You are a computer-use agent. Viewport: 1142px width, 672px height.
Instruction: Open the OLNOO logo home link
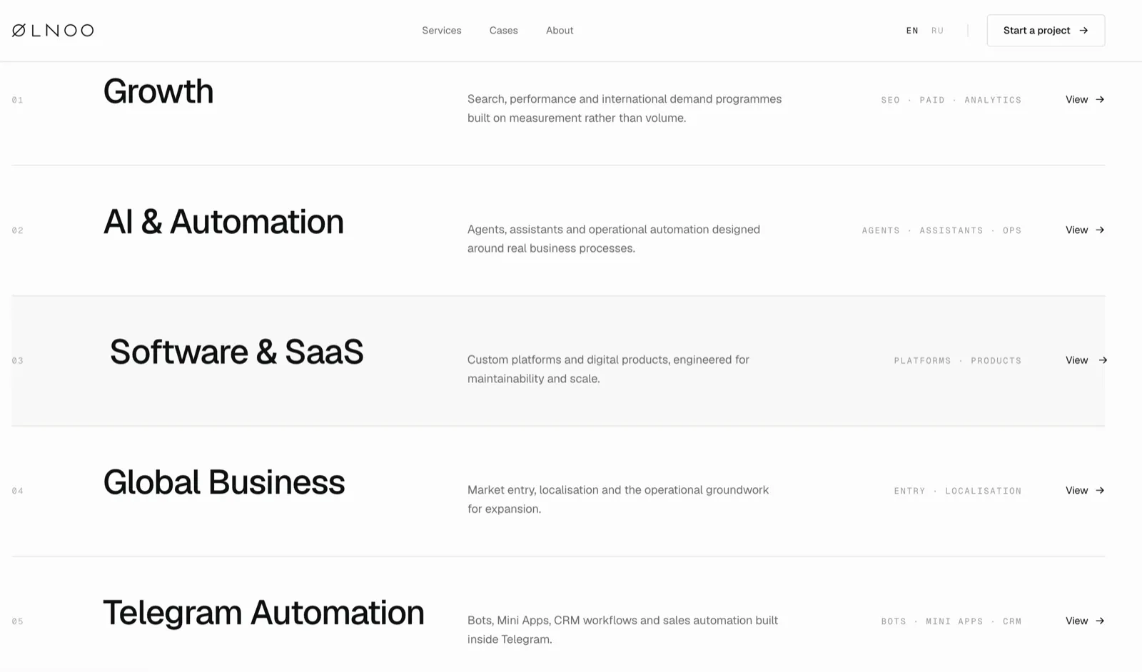tap(53, 30)
